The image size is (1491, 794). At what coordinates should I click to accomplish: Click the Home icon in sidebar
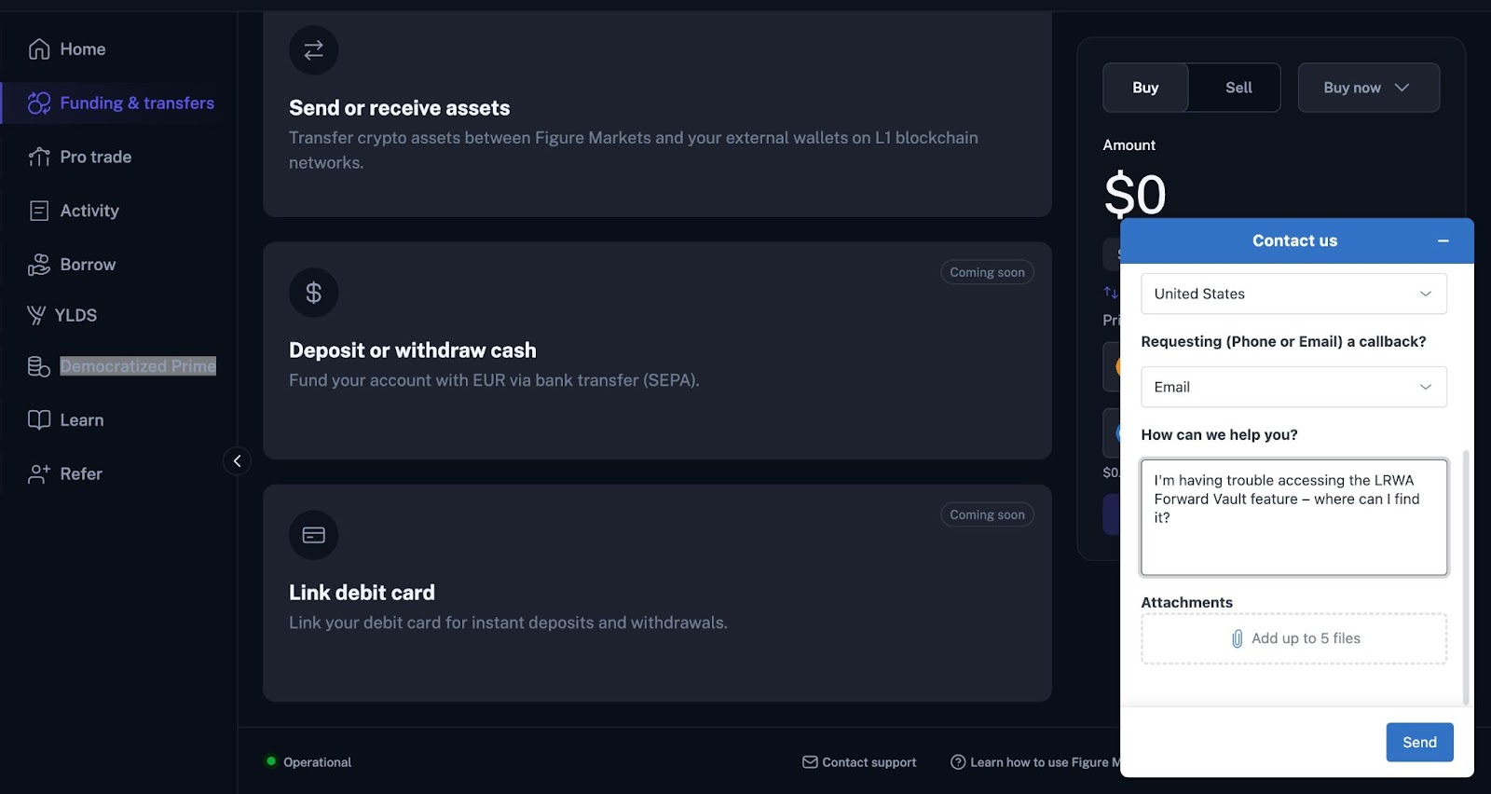39,49
